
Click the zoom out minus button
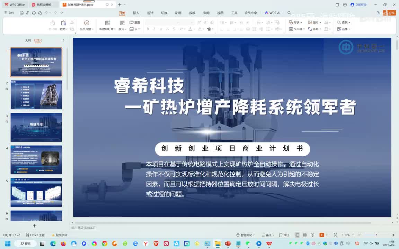(359, 235)
